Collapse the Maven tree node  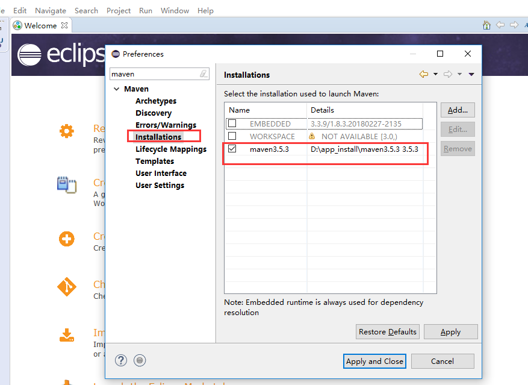pos(117,89)
